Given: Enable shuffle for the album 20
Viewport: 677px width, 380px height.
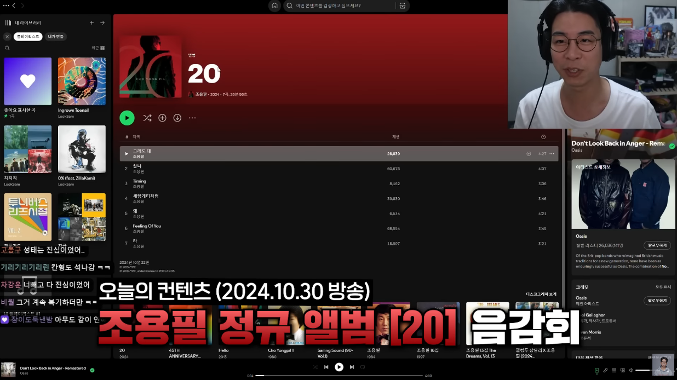Looking at the screenshot, I should pos(147,118).
